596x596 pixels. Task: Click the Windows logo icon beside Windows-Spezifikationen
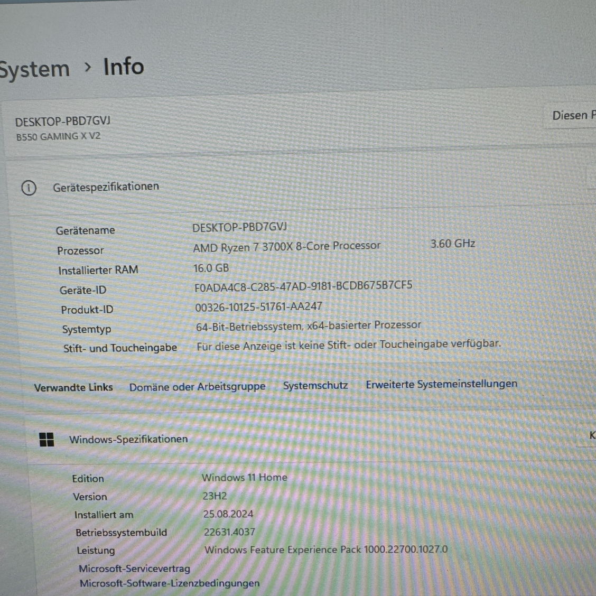coord(46,440)
